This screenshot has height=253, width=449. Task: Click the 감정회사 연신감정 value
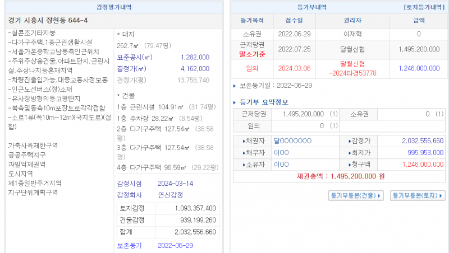169,195
